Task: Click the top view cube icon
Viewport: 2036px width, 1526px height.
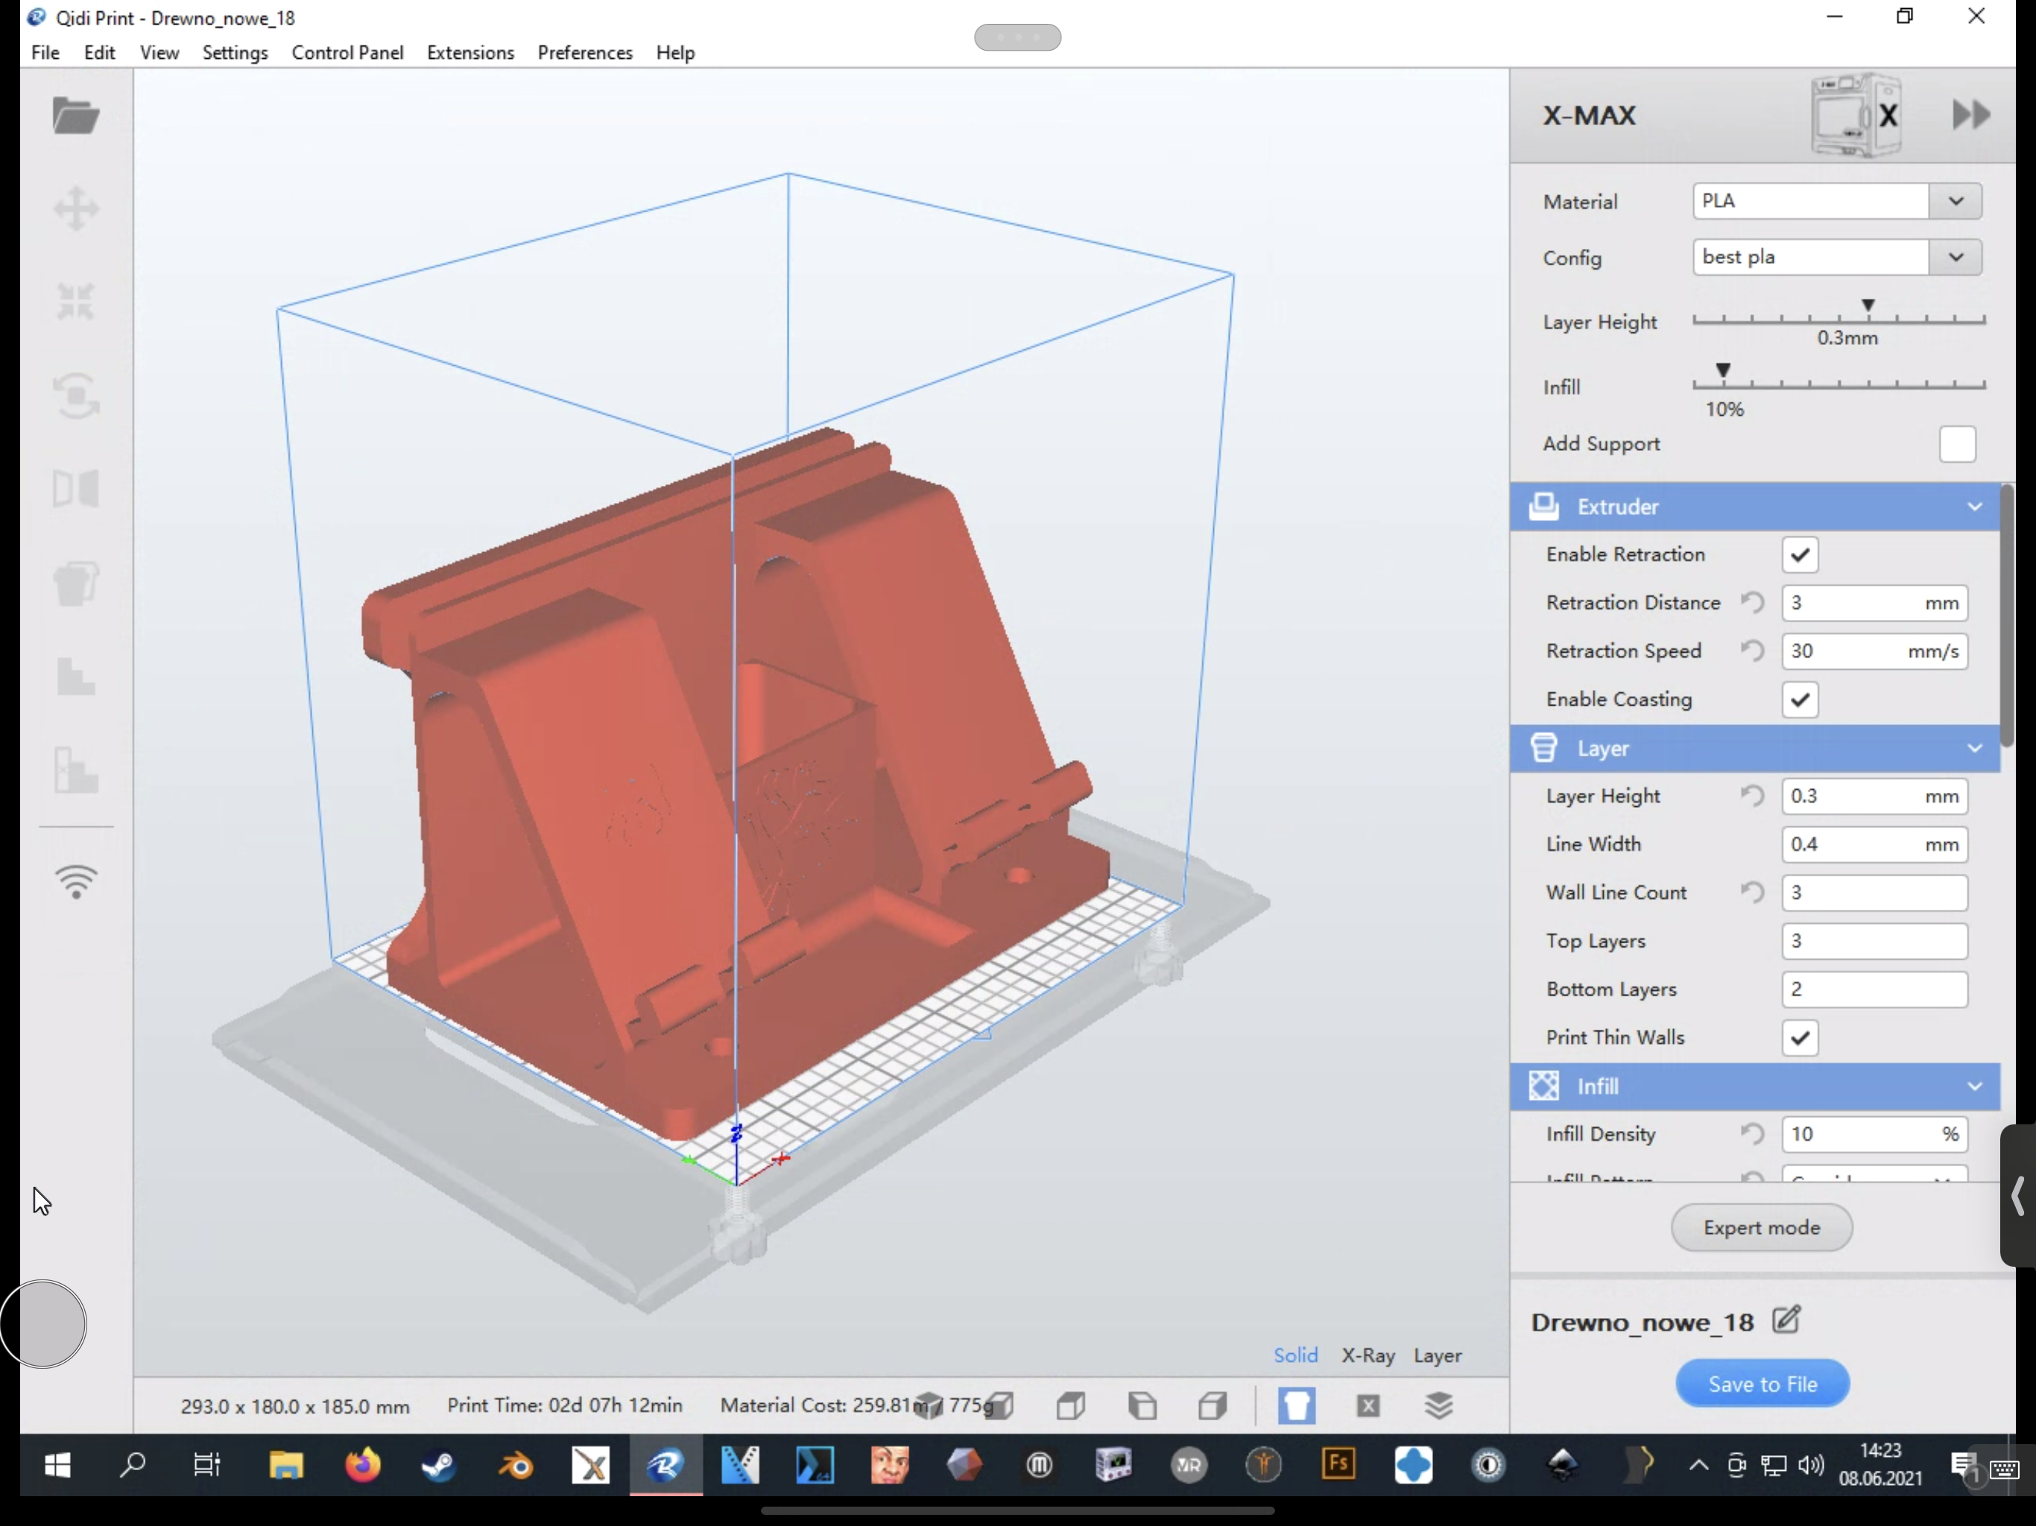Action: (x=1070, y=1405)
